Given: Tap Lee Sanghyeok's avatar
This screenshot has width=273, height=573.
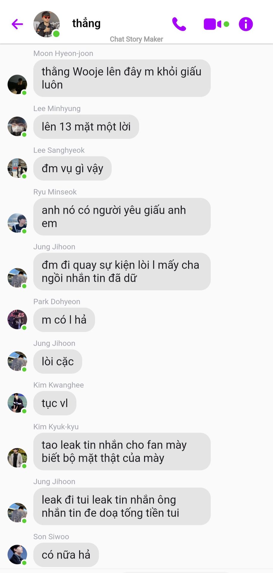Looking at the screenshot, I should click(17, 168).
